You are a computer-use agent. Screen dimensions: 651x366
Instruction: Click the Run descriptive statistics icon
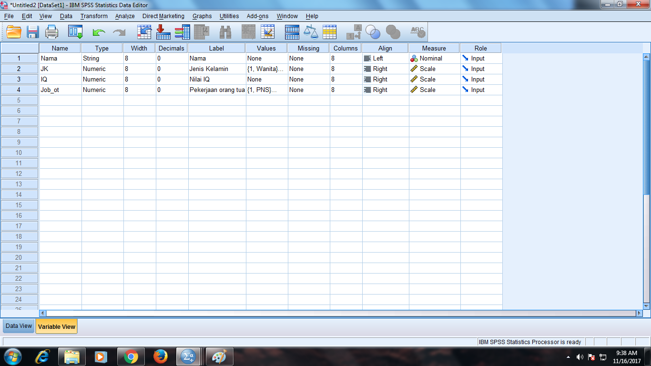tap(202, 32)
